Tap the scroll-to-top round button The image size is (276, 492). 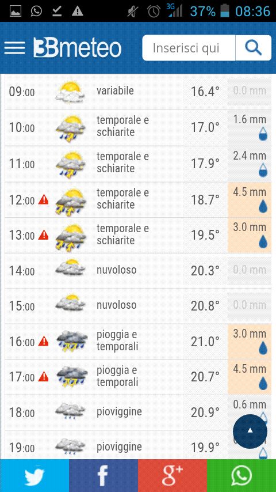coord(250,431)
